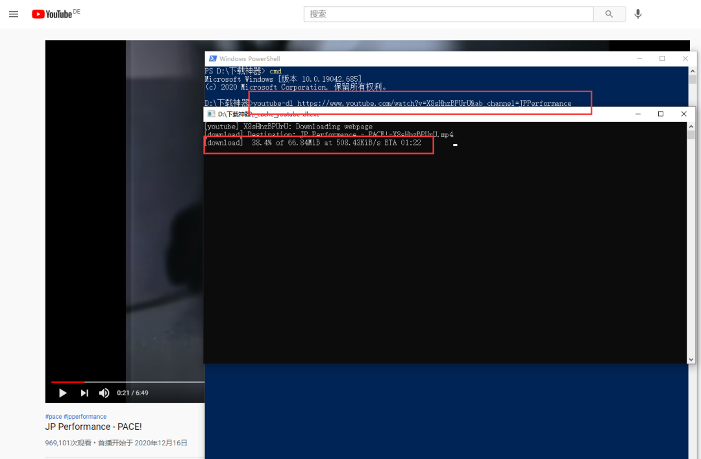
Task: Minimize the youtube-dl.exe console window
Action: 638,114
